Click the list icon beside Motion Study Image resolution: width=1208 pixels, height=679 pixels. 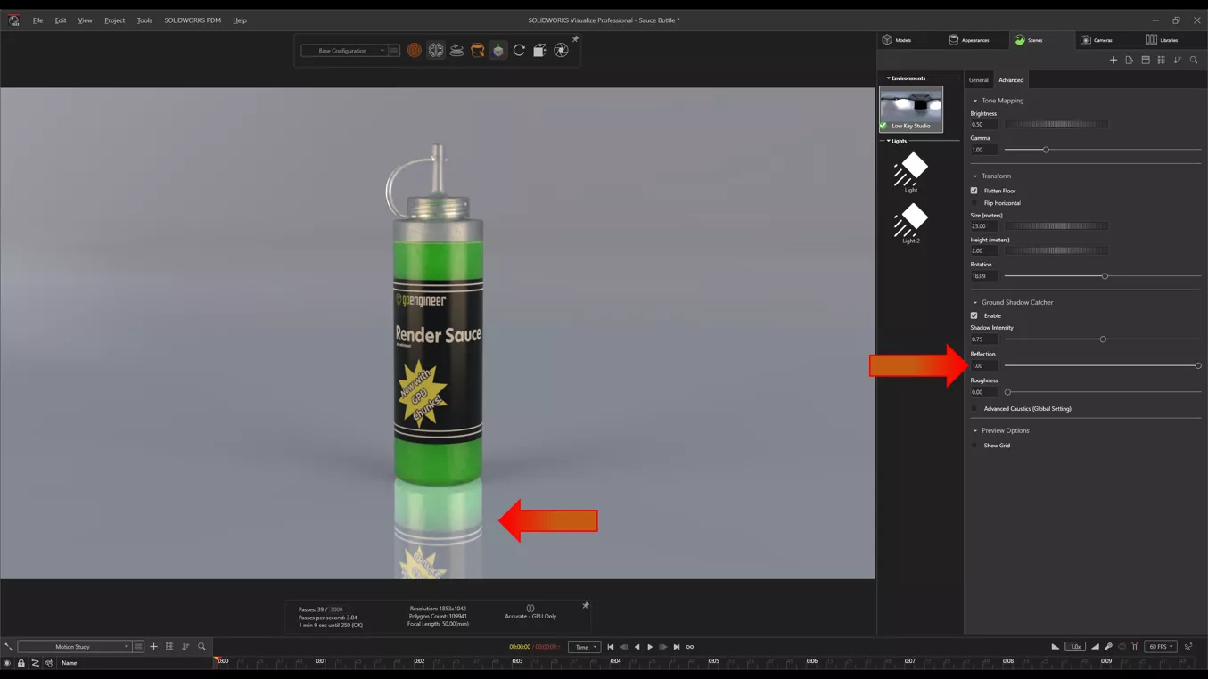point(138,647)
